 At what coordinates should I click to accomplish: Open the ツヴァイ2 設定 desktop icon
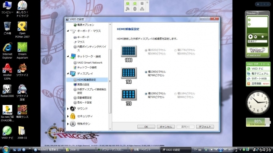click(x=22, y=93)
